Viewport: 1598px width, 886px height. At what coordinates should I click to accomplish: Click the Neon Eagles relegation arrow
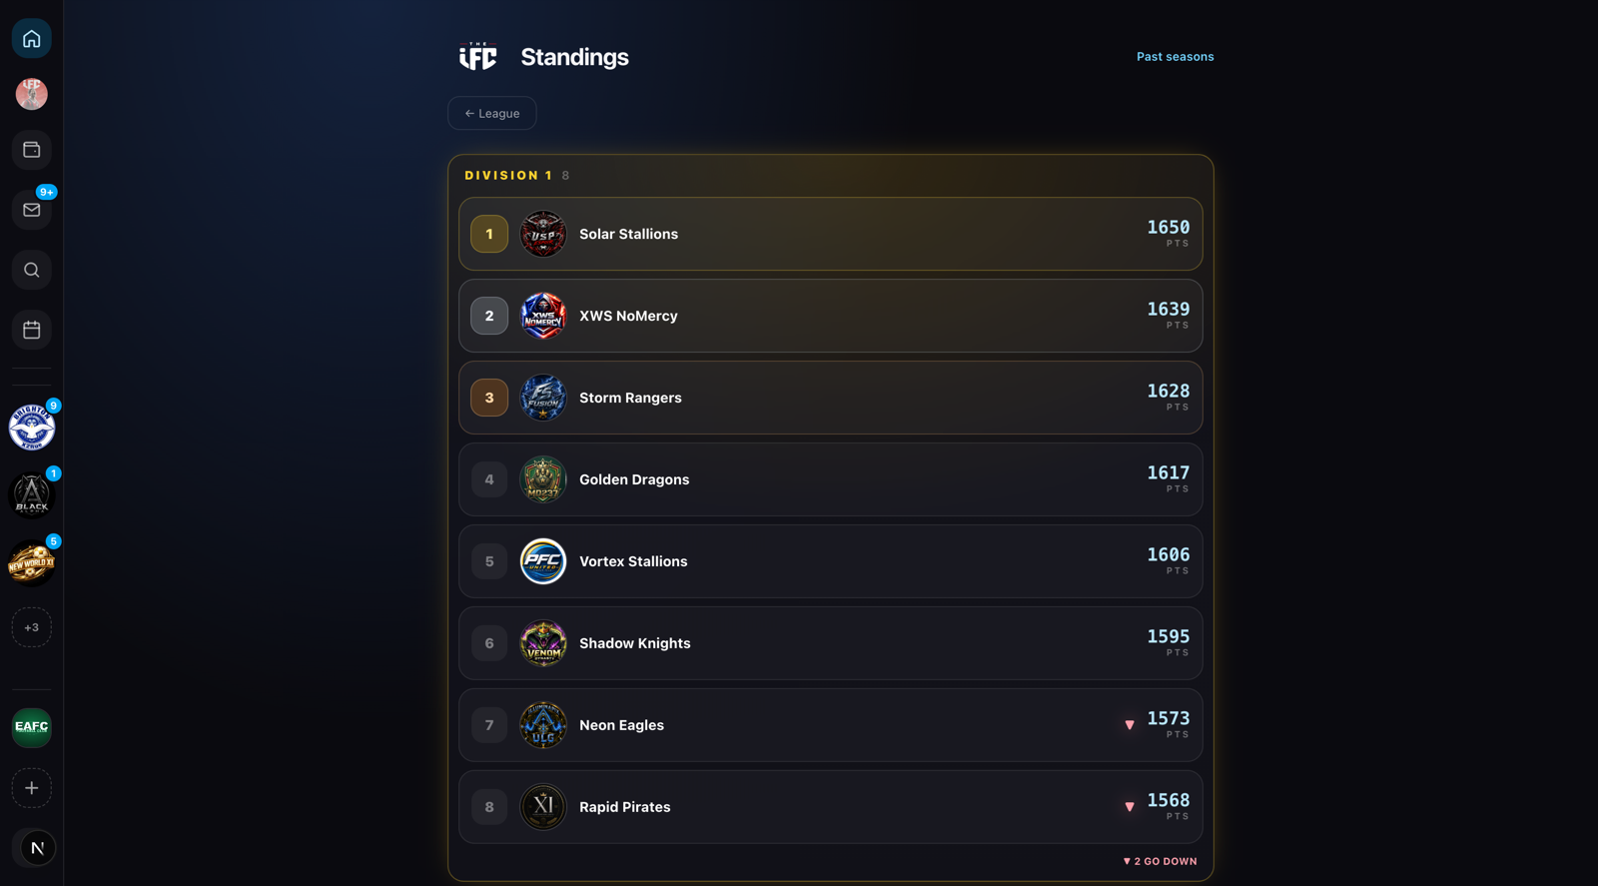[1130, 725]
